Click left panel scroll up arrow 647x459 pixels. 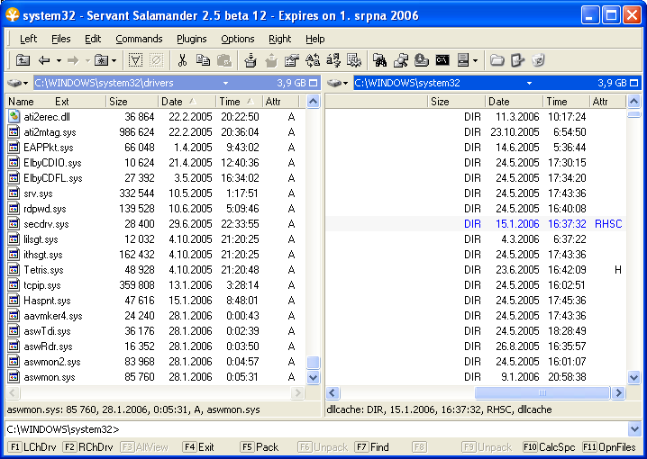click(314, 102)
